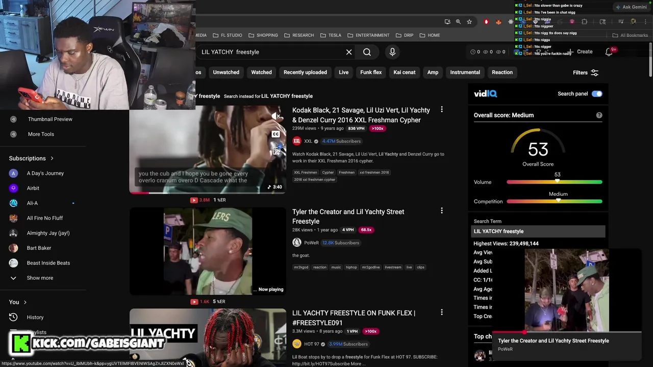Clear the YouTube search box with X
This screenshot has height=367, width=653.
click(349, 52)
